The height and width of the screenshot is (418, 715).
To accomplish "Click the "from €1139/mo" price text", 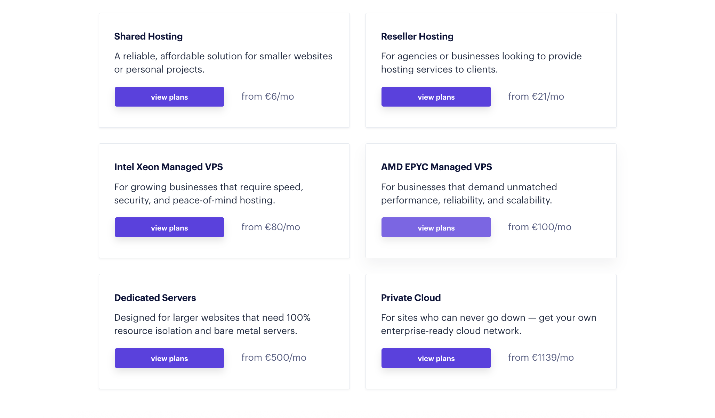I will coord(541,358).
